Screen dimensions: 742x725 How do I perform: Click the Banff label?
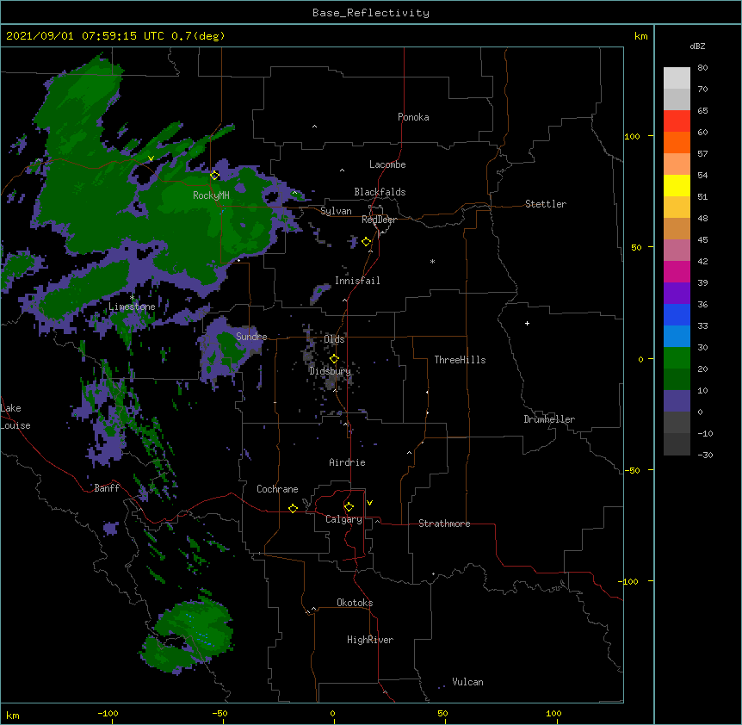pos(107,488)
